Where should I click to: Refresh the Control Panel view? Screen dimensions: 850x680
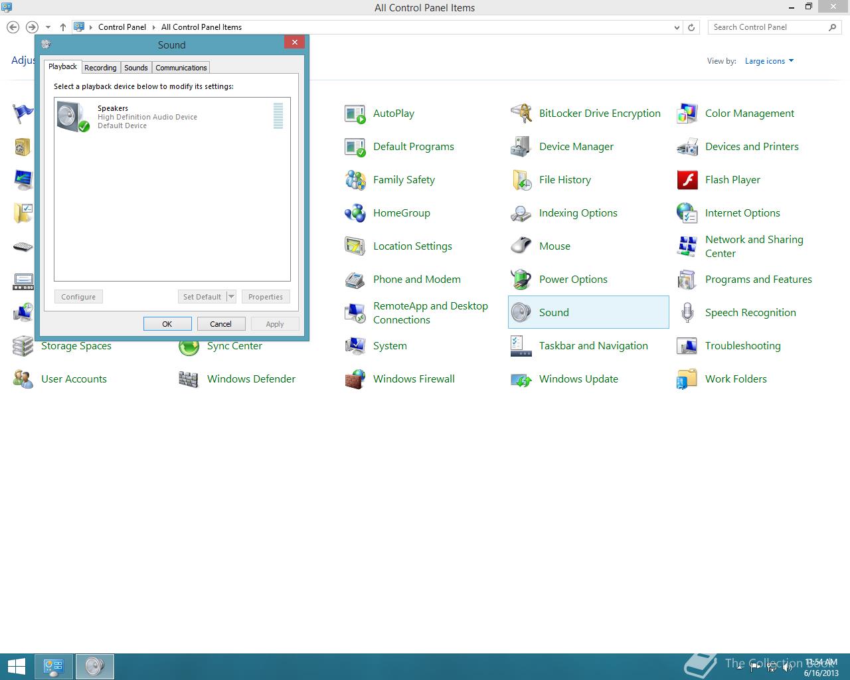[691, 27]
